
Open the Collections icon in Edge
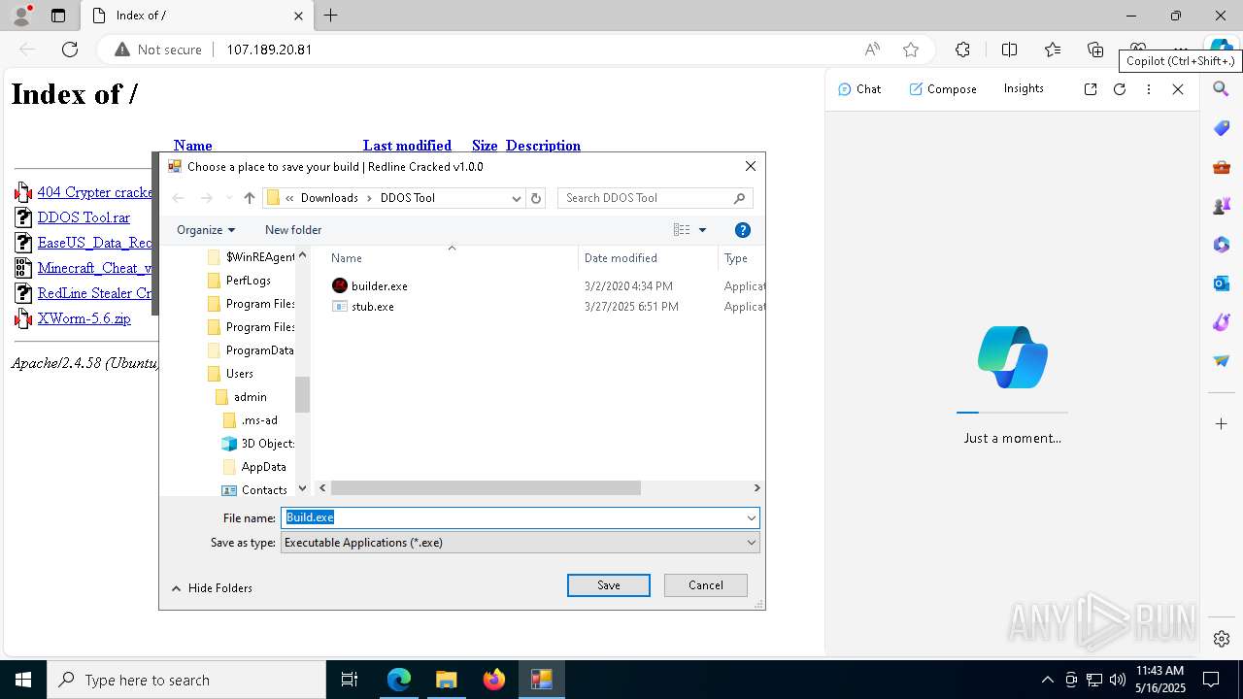[1095, 50]
